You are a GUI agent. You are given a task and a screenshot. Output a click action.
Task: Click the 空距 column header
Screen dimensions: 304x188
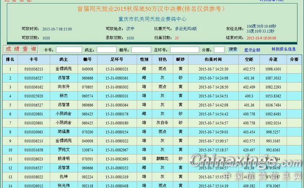249,59
